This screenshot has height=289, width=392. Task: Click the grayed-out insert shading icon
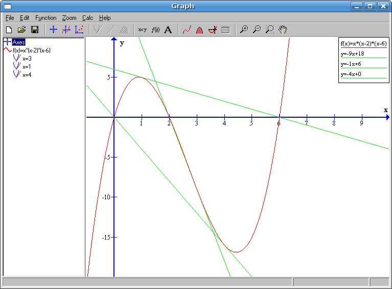pos(124,30)
